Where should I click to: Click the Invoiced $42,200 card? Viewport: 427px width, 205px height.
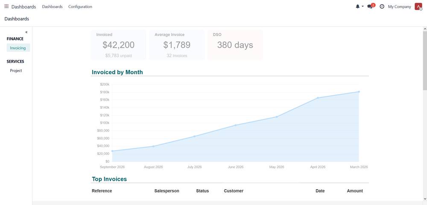point(118,45)
